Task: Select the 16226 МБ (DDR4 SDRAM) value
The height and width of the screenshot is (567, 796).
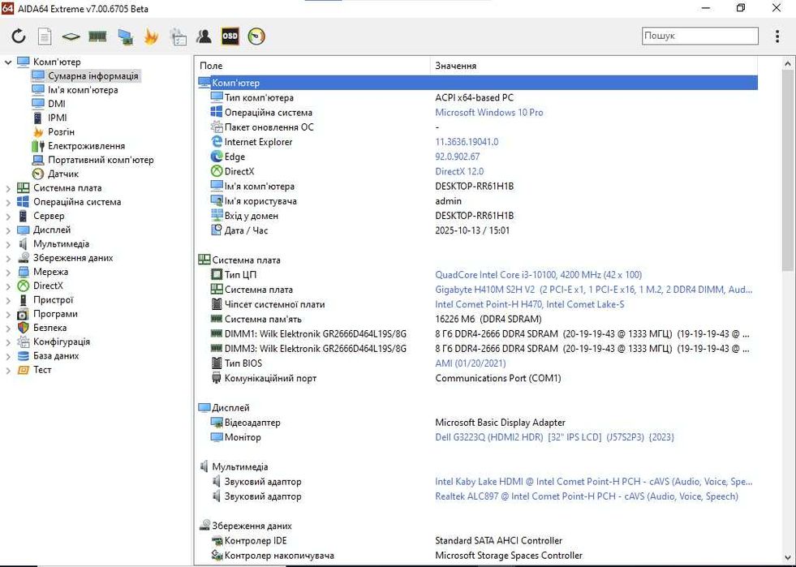Action: tap(488, 320)
